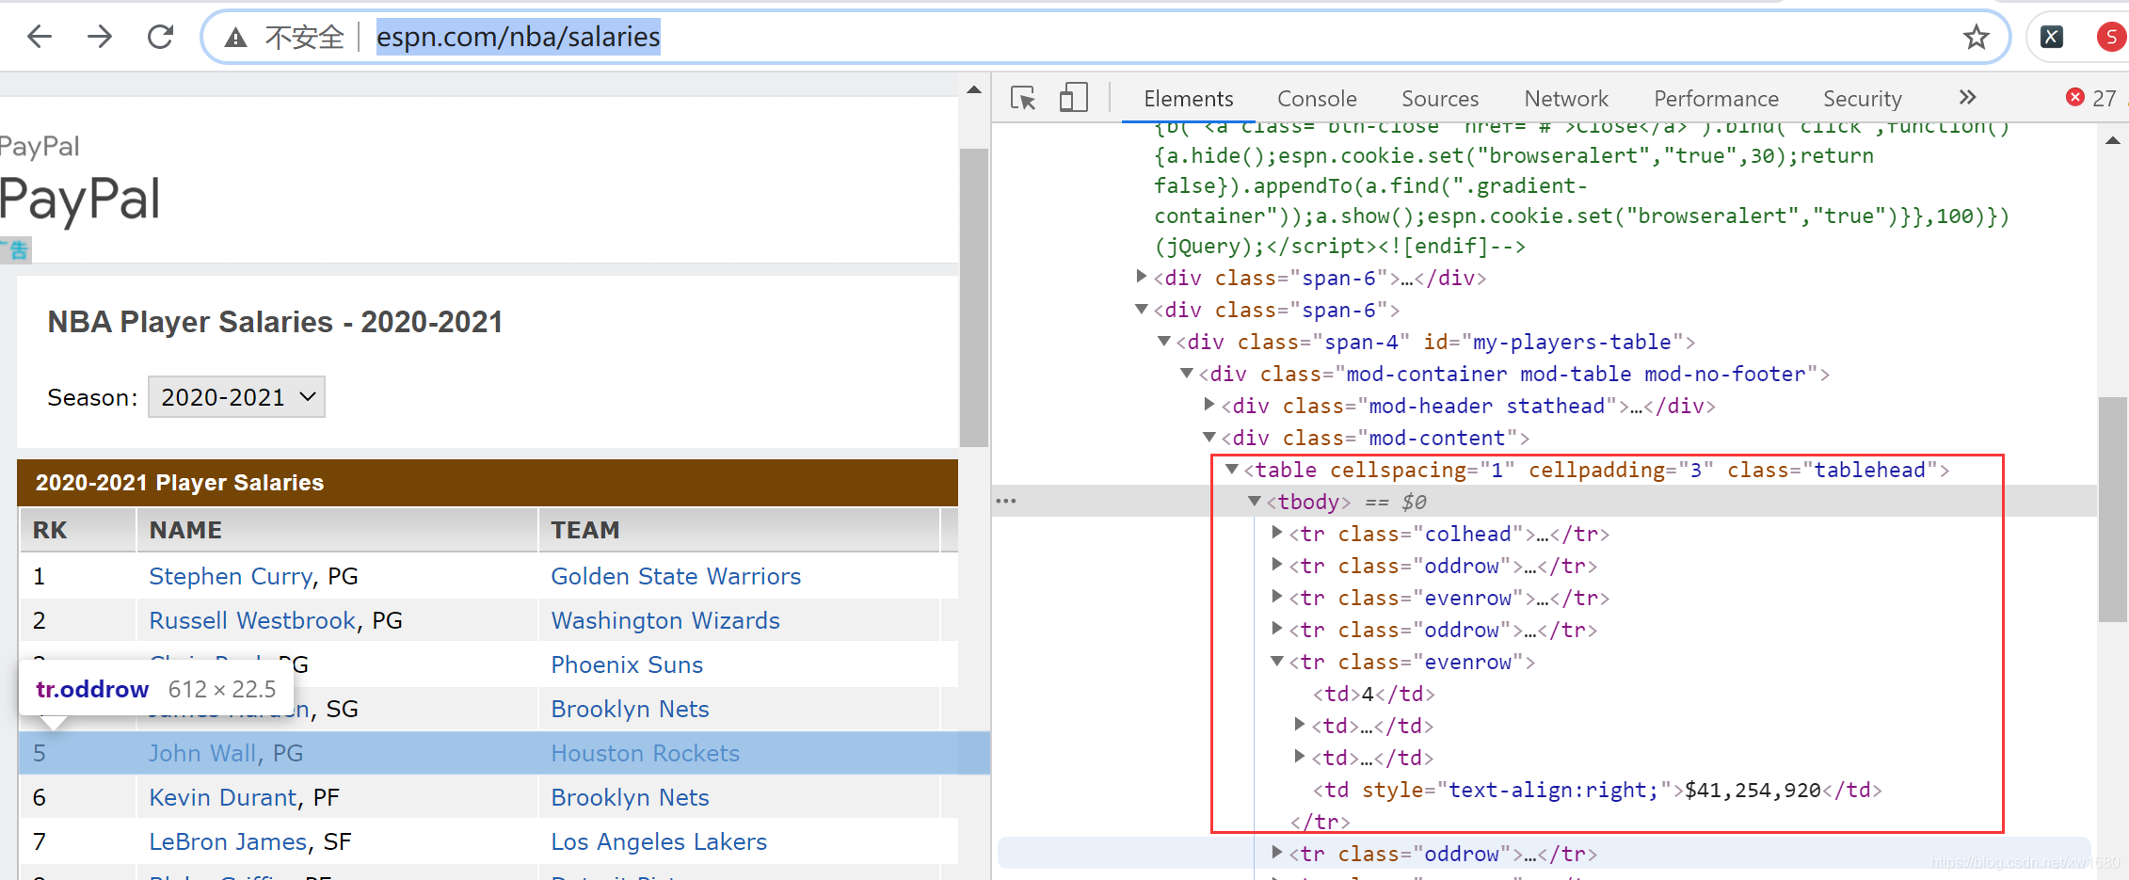Switch to the Sources tab
The image size is (2129, 880).
coord(1440,99)
